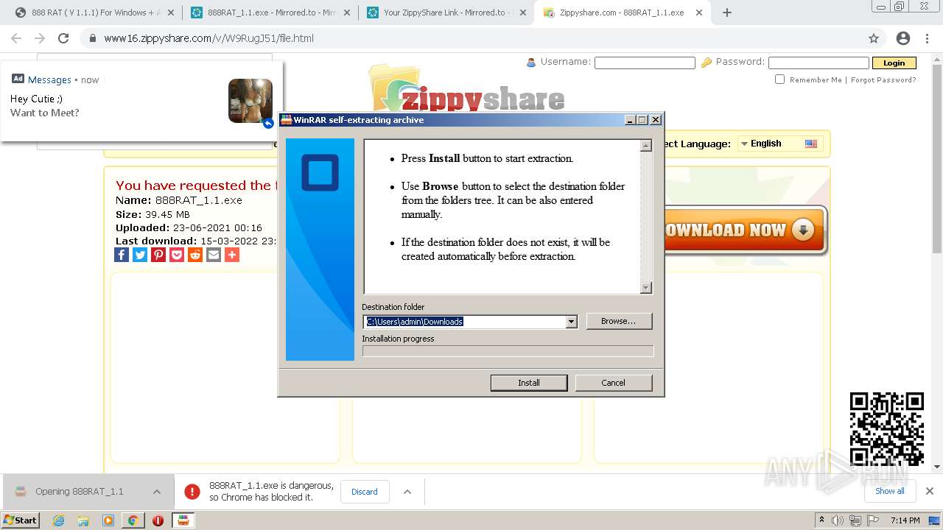Image resolution: width=943 pixels, height=530 pixels.
Task: Launch Internet Explorer from taskbar
Action: 58,520
